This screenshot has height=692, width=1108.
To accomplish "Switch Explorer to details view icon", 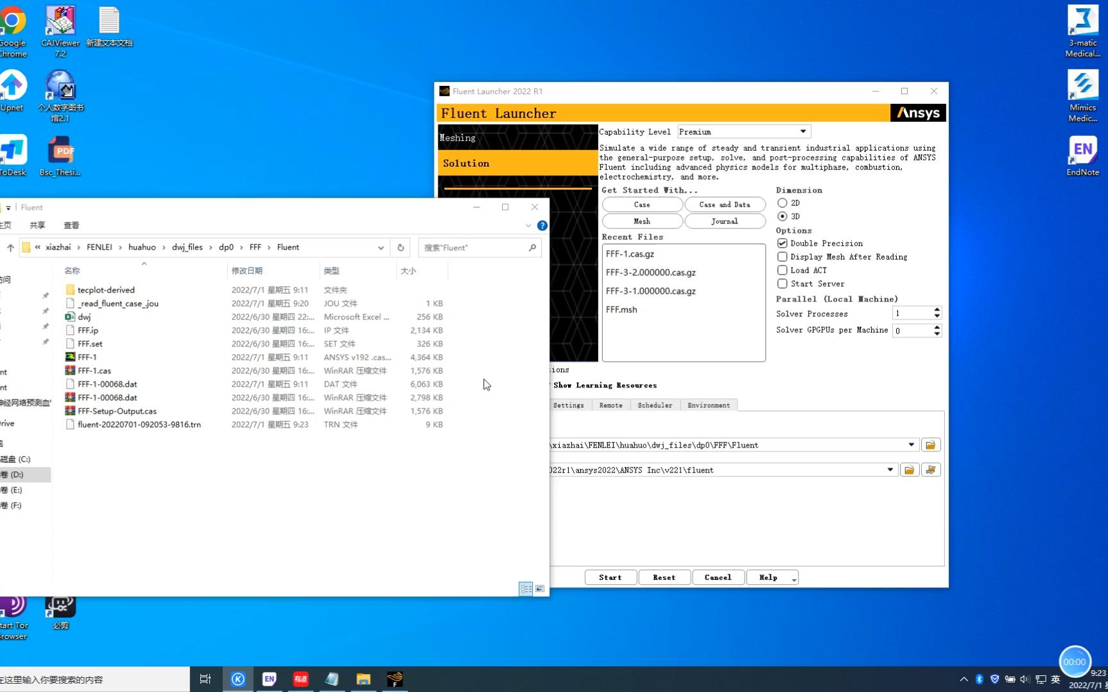I will pyautogui.click(x=526, y=589).
